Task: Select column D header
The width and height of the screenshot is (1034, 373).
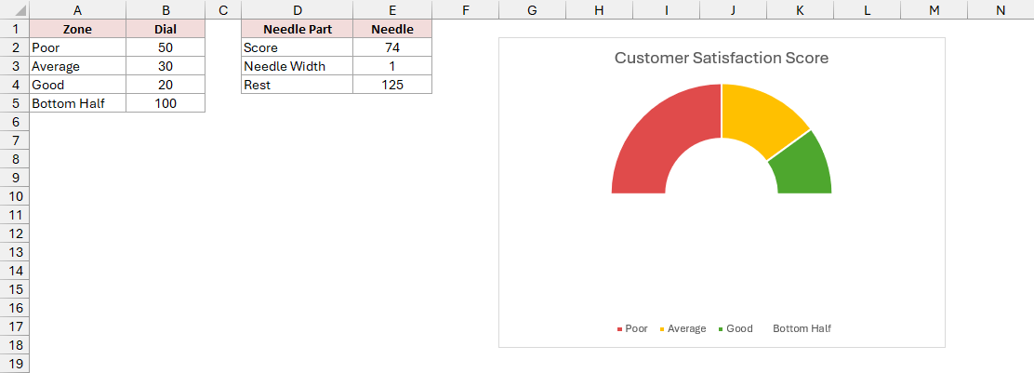Action: pos(297,10)
